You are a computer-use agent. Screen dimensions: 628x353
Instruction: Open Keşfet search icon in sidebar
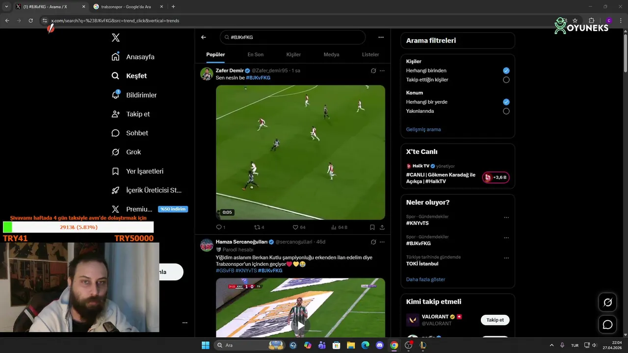pos(115,76)
